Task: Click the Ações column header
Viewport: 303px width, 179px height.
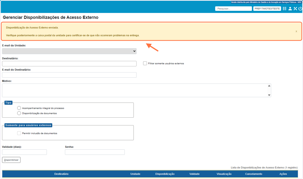Action: coord(283,174)
